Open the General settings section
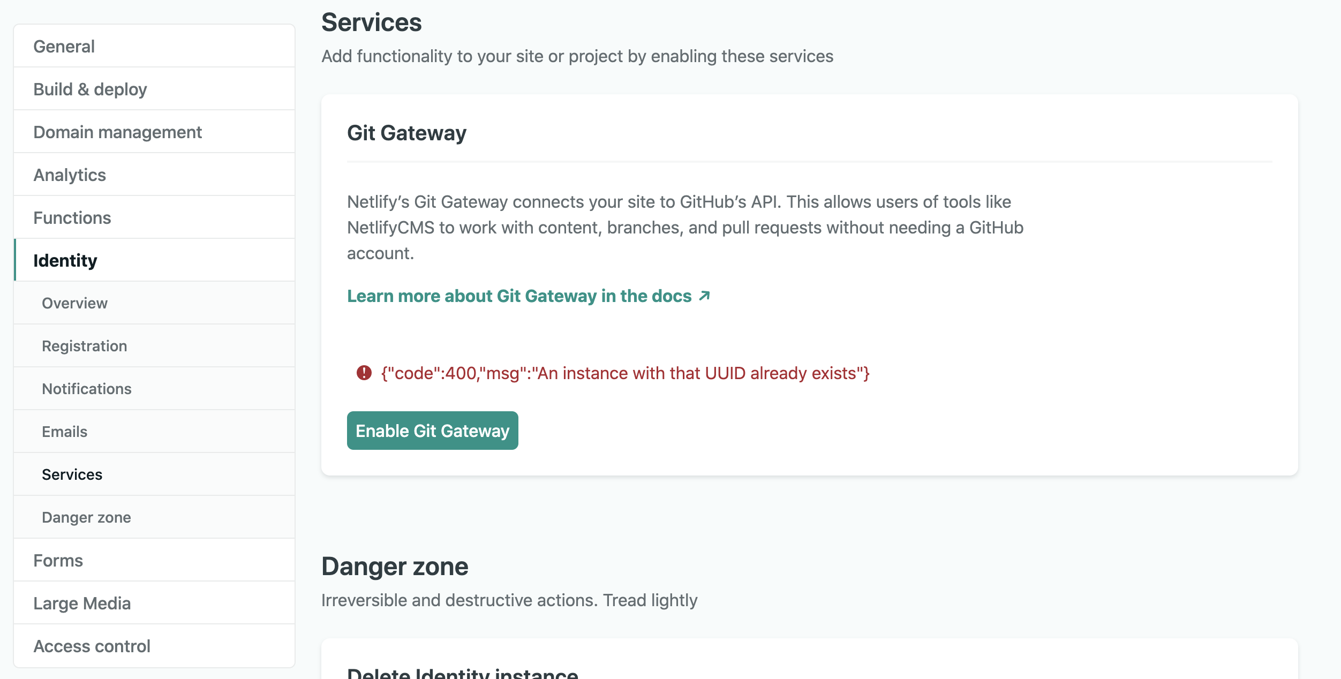The height and width of the screenshot is (679, 1341). point(154,46)
